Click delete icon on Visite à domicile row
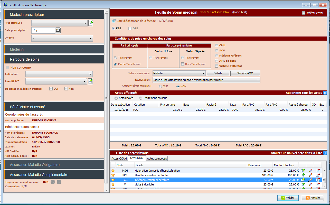Screen dimensions: 330x205 click(318, 184)
